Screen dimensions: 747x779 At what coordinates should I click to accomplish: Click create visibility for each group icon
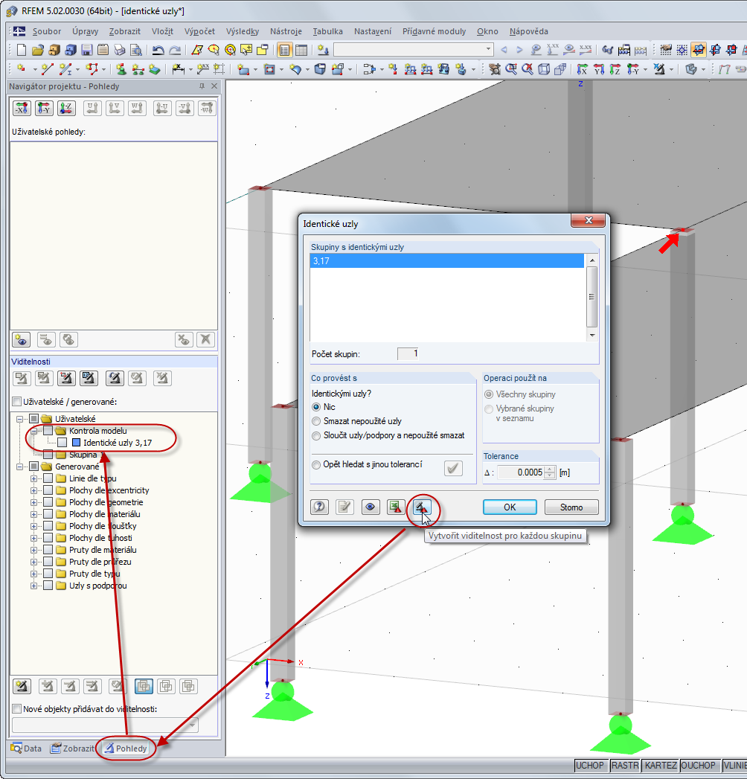[422, 507]
